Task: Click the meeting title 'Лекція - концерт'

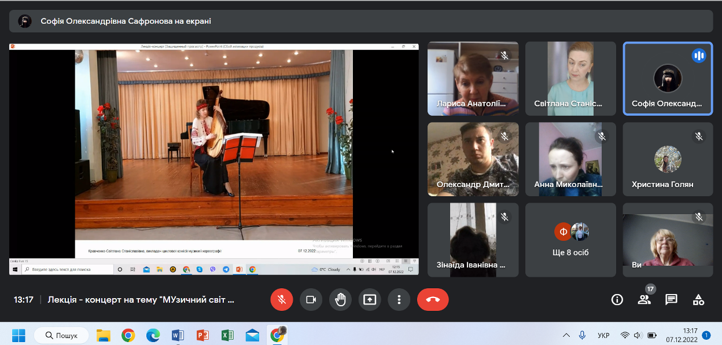Action: (141, 300)
